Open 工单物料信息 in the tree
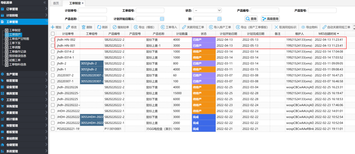Viewport: 355px width, 154px height. pos(18,64)
